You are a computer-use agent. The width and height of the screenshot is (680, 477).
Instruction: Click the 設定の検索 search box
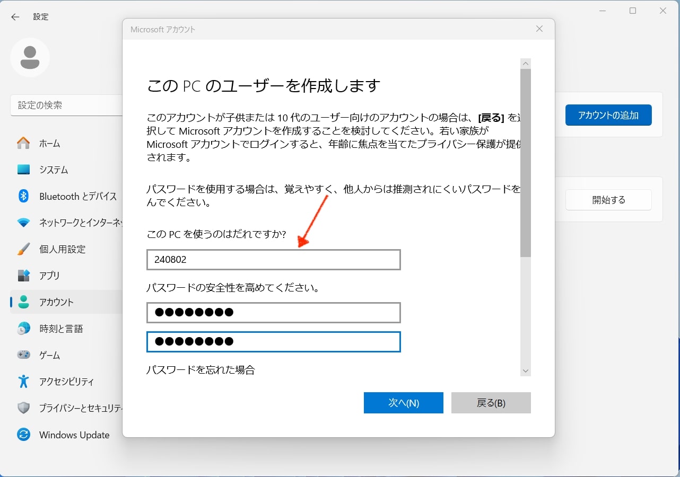point(67,105)
